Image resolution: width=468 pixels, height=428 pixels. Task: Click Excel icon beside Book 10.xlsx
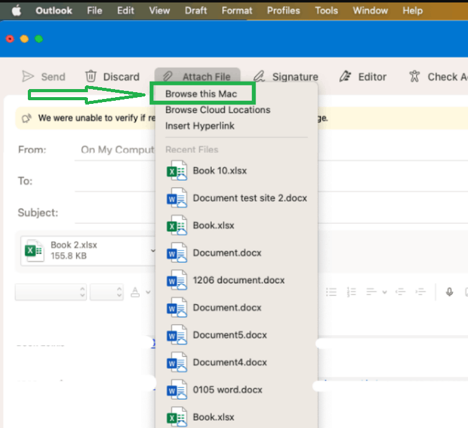(177, 171)
